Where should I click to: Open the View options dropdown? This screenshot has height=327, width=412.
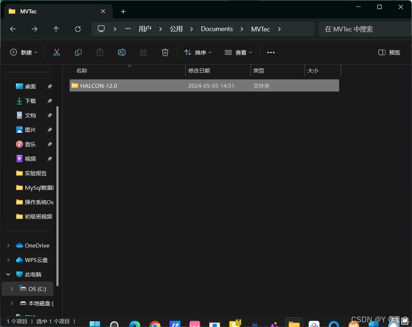(238, 52)
